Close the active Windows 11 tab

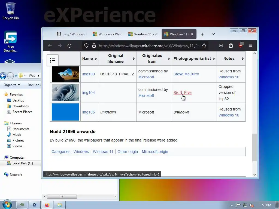(192, 34)
